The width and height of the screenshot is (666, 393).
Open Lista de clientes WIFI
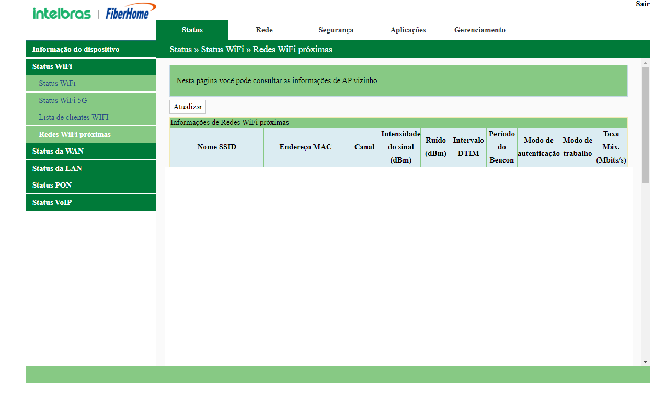tap(91, 118)
